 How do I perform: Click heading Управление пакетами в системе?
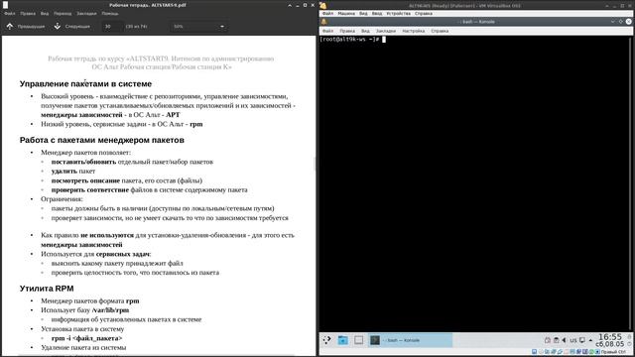click(85, 83)
